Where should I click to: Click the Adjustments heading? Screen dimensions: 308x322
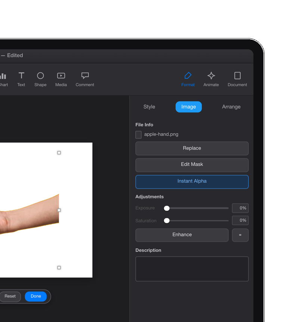tap(150, 197)
